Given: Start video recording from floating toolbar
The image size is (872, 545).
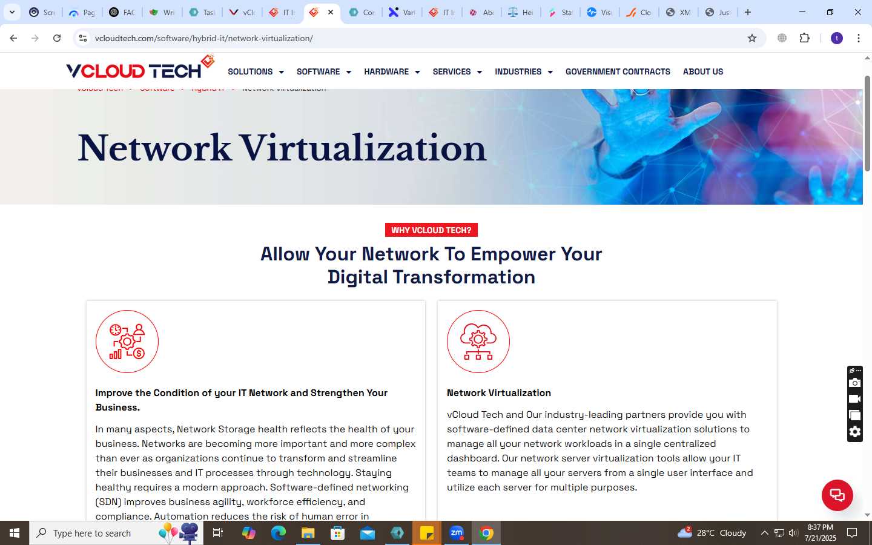Looking at the screenshot, I should (854, 399).
